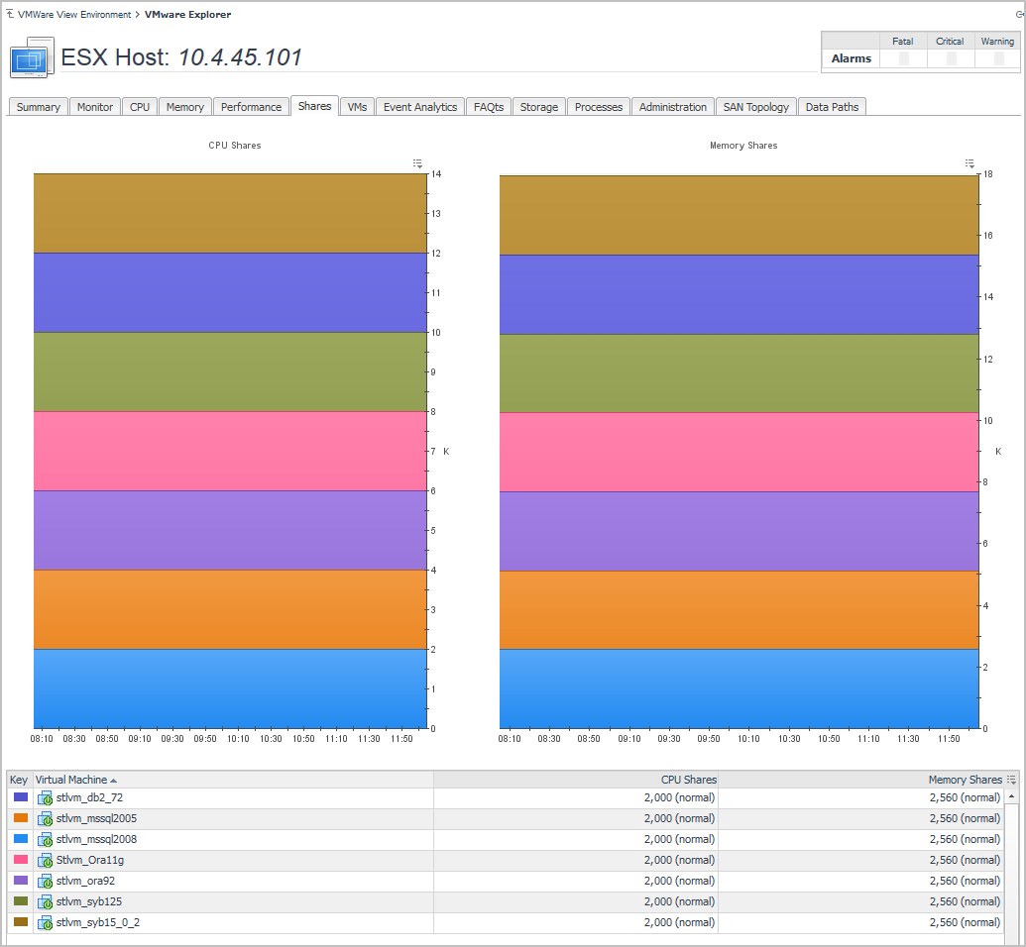Click the stlvm_mssql2005 virtual machine icon
Screen dimensions: 1026x947
coord(45,818)
